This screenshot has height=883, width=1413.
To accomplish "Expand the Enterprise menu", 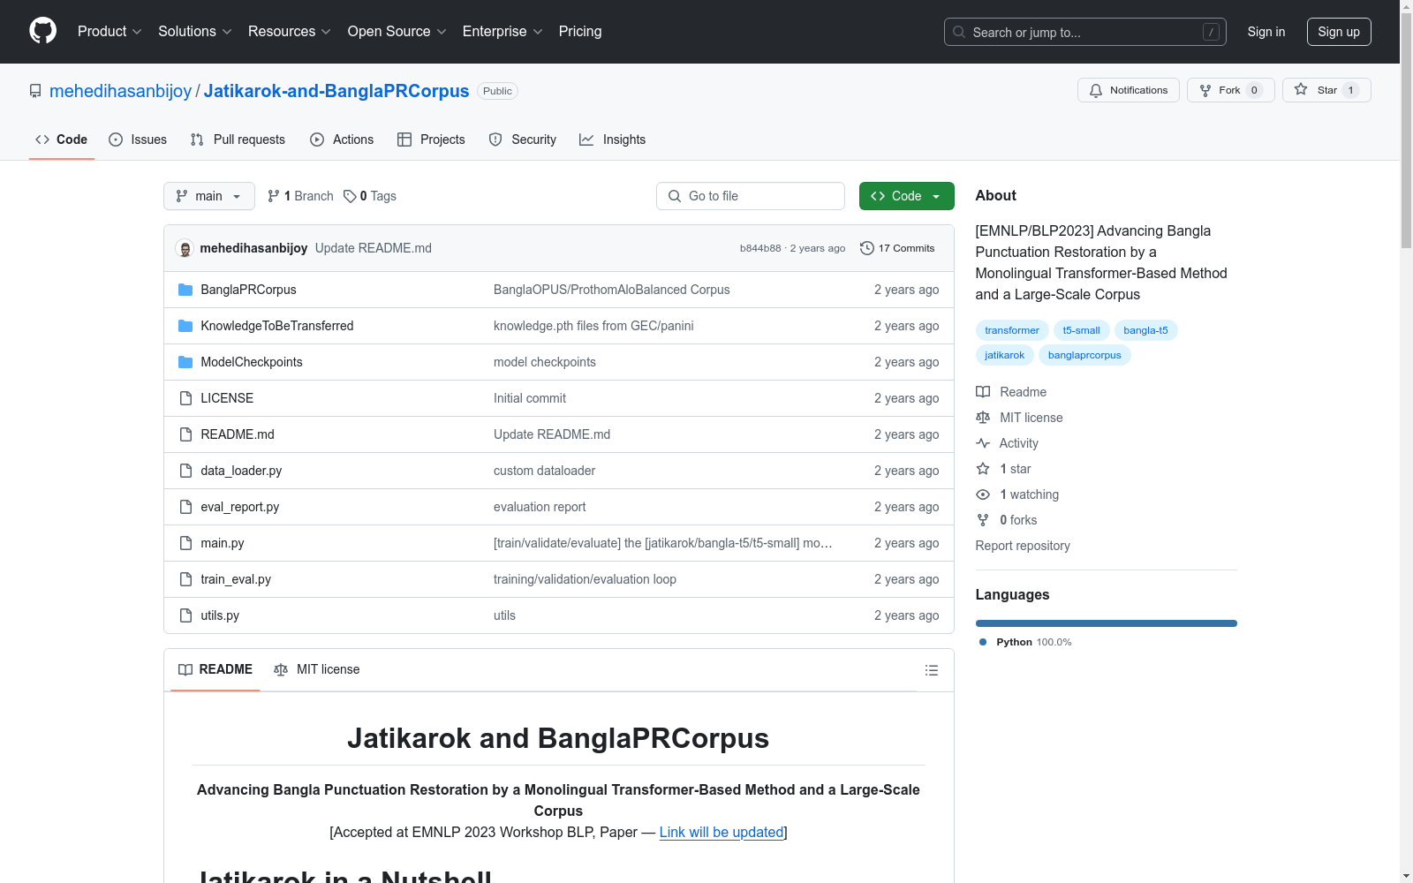I will pyautogui.click(x=502, y=32).
